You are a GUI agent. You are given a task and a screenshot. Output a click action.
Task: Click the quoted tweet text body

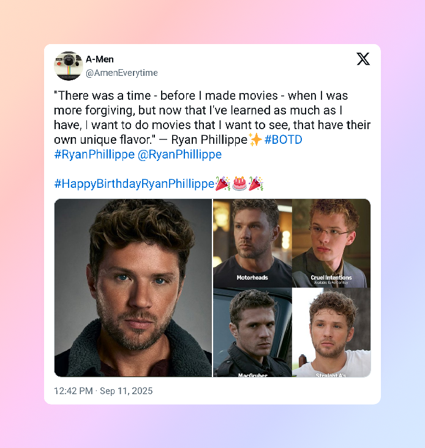tap(212, 118)
